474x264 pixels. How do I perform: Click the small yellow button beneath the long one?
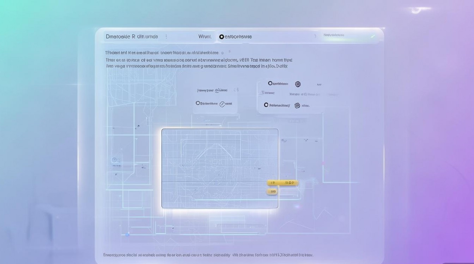coord(272,191)
